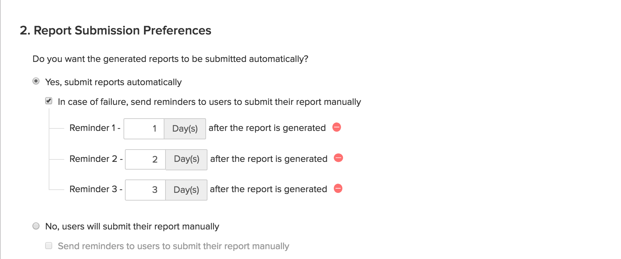This screenshot has width=621, height=259.
Task: Select the "Yes, submit reports automatically" radio button
Action: tap(36, 81)
